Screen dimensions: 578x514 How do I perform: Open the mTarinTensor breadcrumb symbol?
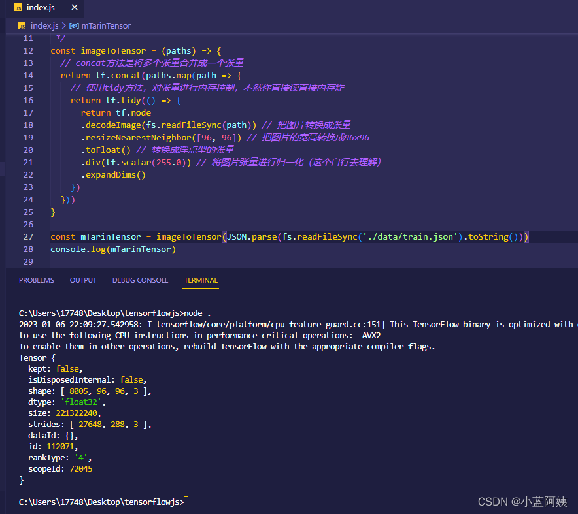[106, 25]
